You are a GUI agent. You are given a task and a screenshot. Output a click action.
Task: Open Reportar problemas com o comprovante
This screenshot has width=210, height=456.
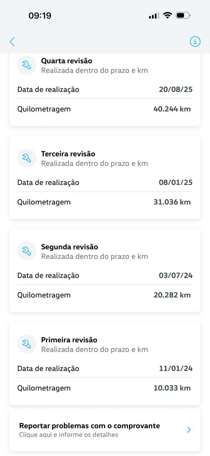105,430
